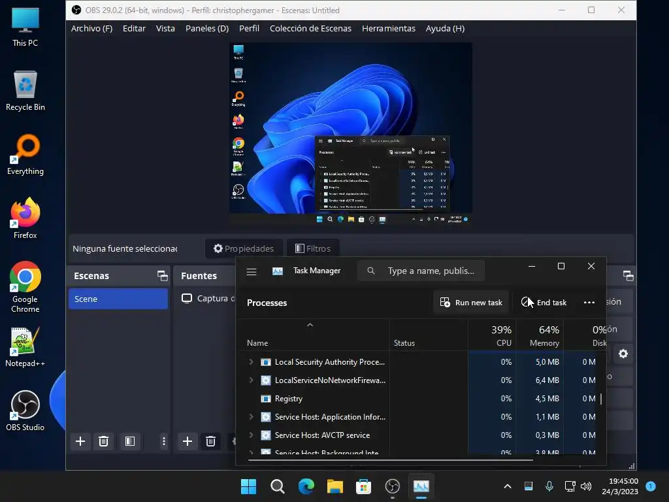Viewport: 669px width, 502px height.
Task: Expand LocalServiceNoNetworkFirewall row
Action: [x=251, y=380]
